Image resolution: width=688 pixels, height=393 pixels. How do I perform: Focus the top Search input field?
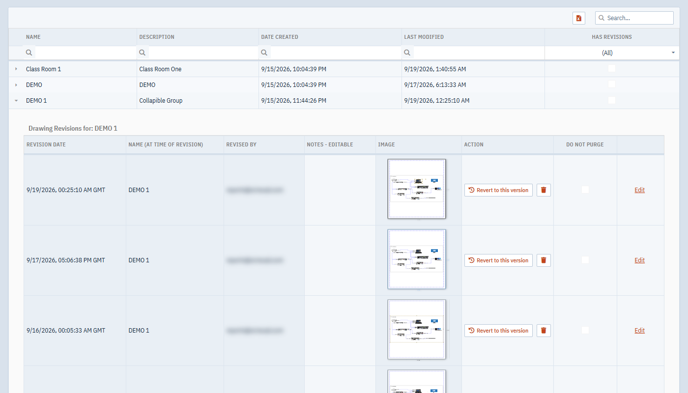pos(634,18)
